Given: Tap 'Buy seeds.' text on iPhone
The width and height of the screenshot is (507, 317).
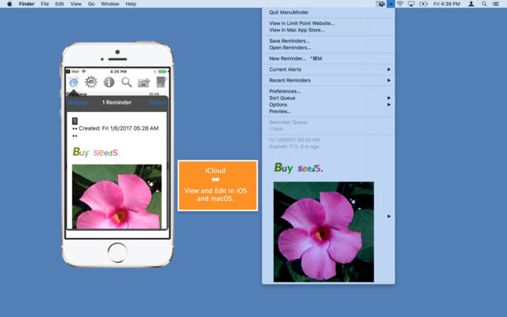Looking at the screenshot, I should coord(96,152).
